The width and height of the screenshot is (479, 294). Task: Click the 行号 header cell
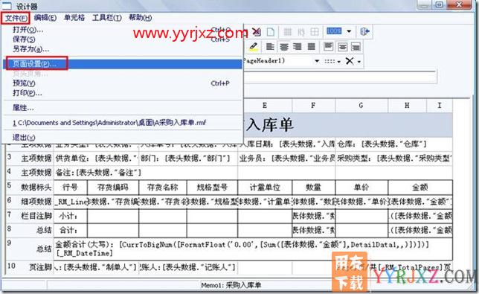pyautogui.click(x=70, y=187)
